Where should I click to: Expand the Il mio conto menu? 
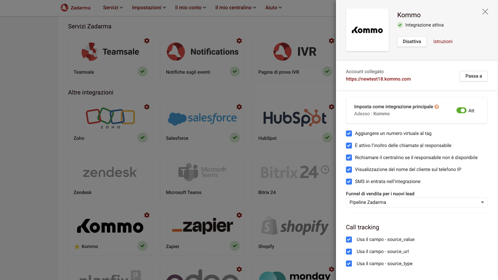pos(191,7)
